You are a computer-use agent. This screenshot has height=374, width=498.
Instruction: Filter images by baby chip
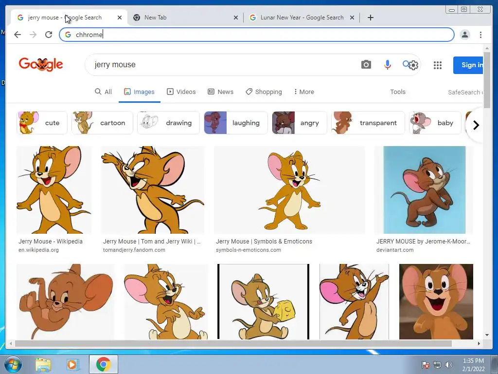point(435,123)
